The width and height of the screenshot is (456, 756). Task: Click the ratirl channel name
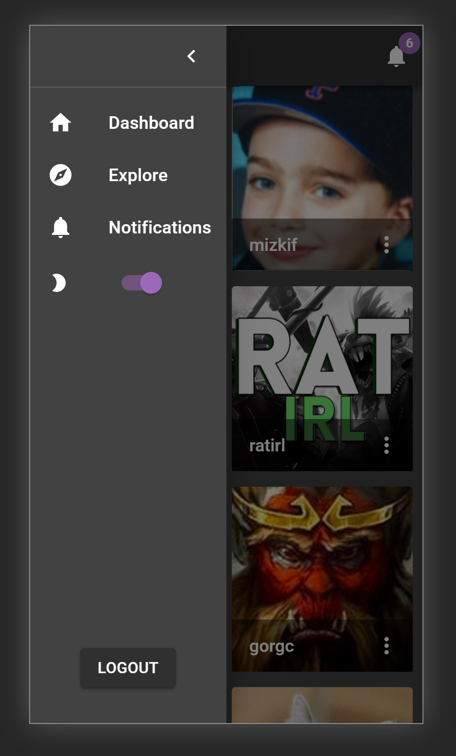point(267,445)
